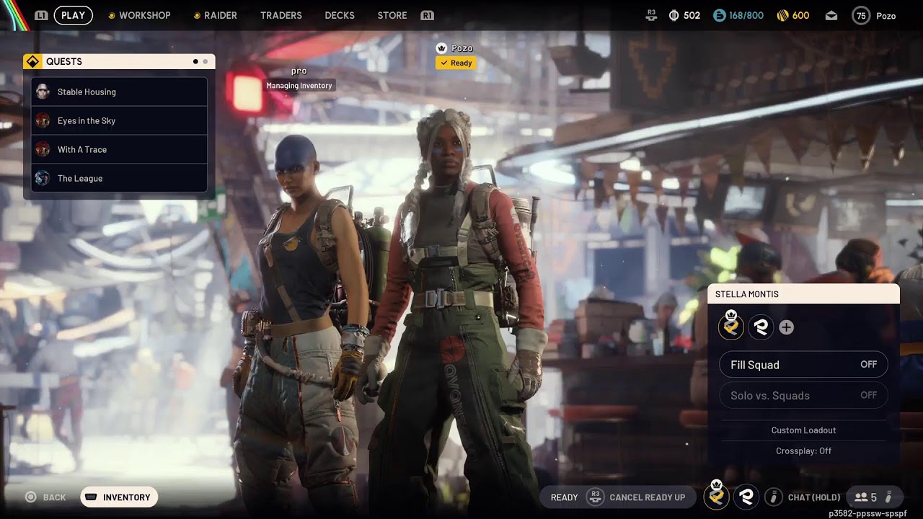
Task: Toggle the Crossplay: Off setting
Action: tap(803, 451)
